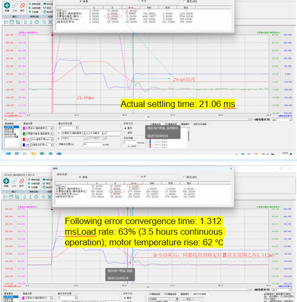Click the open folder icon in upper window toolbar
This screenshot has width=297, height=302.
(x=6, y=22)
